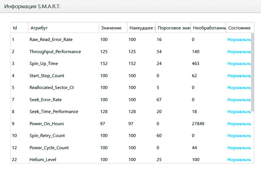Click the Нормально status for Spin_Retry_Count

tap(239, 136)
